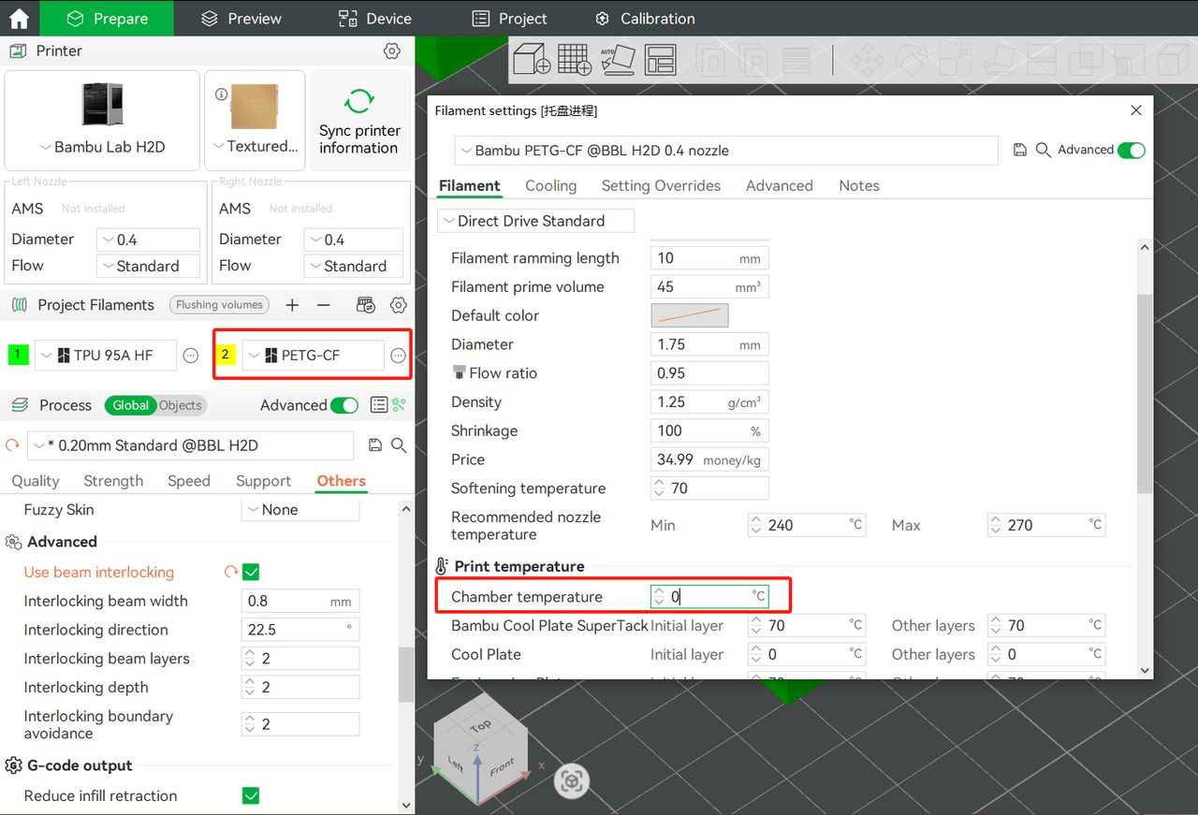Uncheck Reduce infill retraction
This screenshot has width=1198, height=815.
(x=251, y=795)
